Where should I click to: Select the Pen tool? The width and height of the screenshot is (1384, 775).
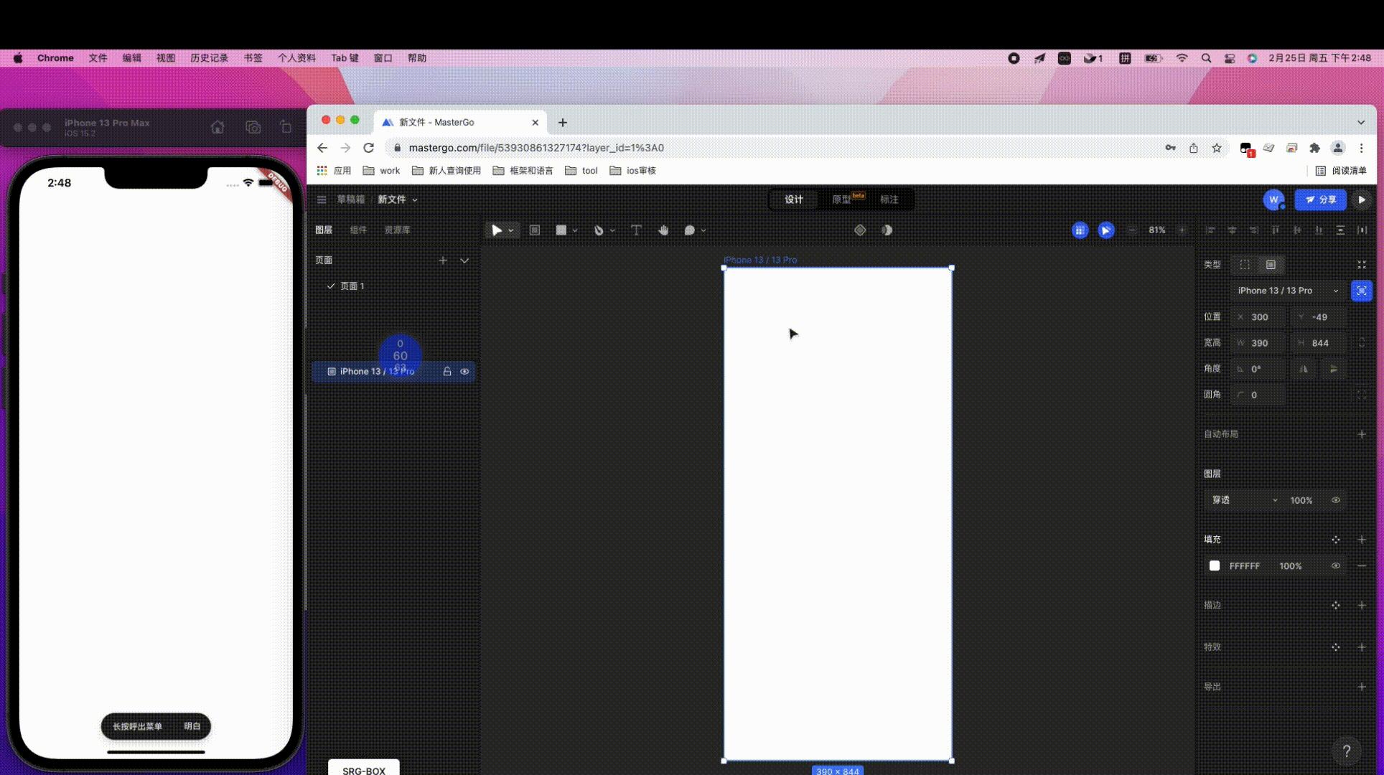[600, 230]
